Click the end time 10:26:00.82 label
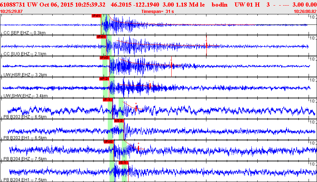This screenshot has height=182, width=317. pyautogui.click(x=305, y=12)
